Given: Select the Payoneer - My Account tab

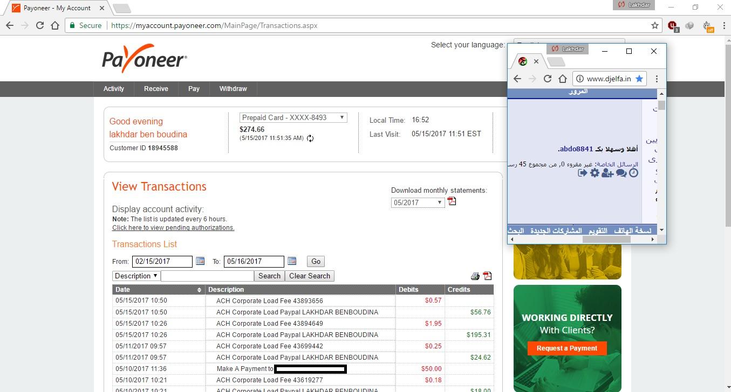Looking at the screenshot, I should [57, 8].
